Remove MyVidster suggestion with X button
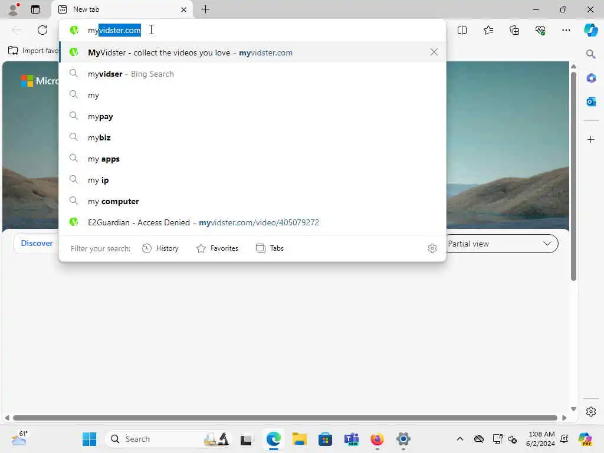This screenshot has height=453, width=604. [x=434, y=52]
